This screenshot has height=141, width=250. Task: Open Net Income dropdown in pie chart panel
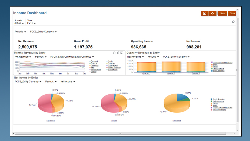point(67,81)
